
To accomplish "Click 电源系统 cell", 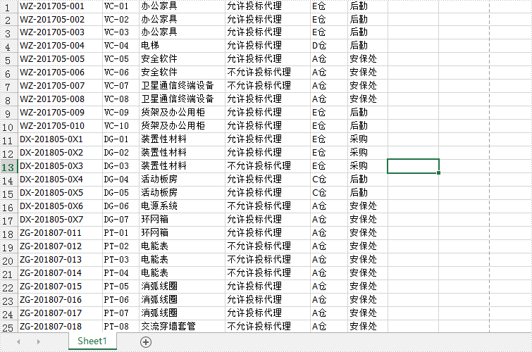I will 182,206.
